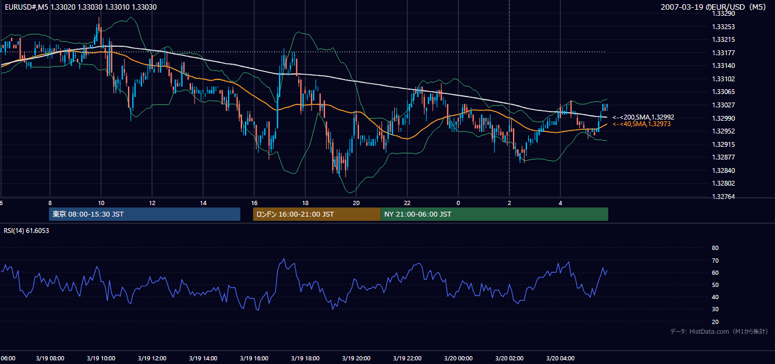Click hour tick 2 under the price chart
This screenshot has width=775, height=364.
509,203
